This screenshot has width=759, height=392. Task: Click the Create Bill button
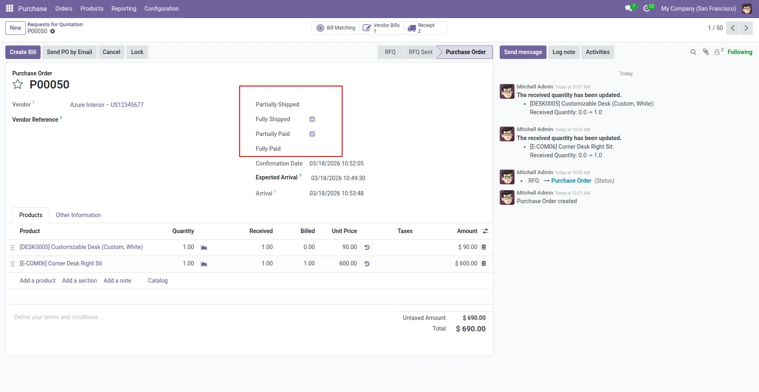pos(23,52)
